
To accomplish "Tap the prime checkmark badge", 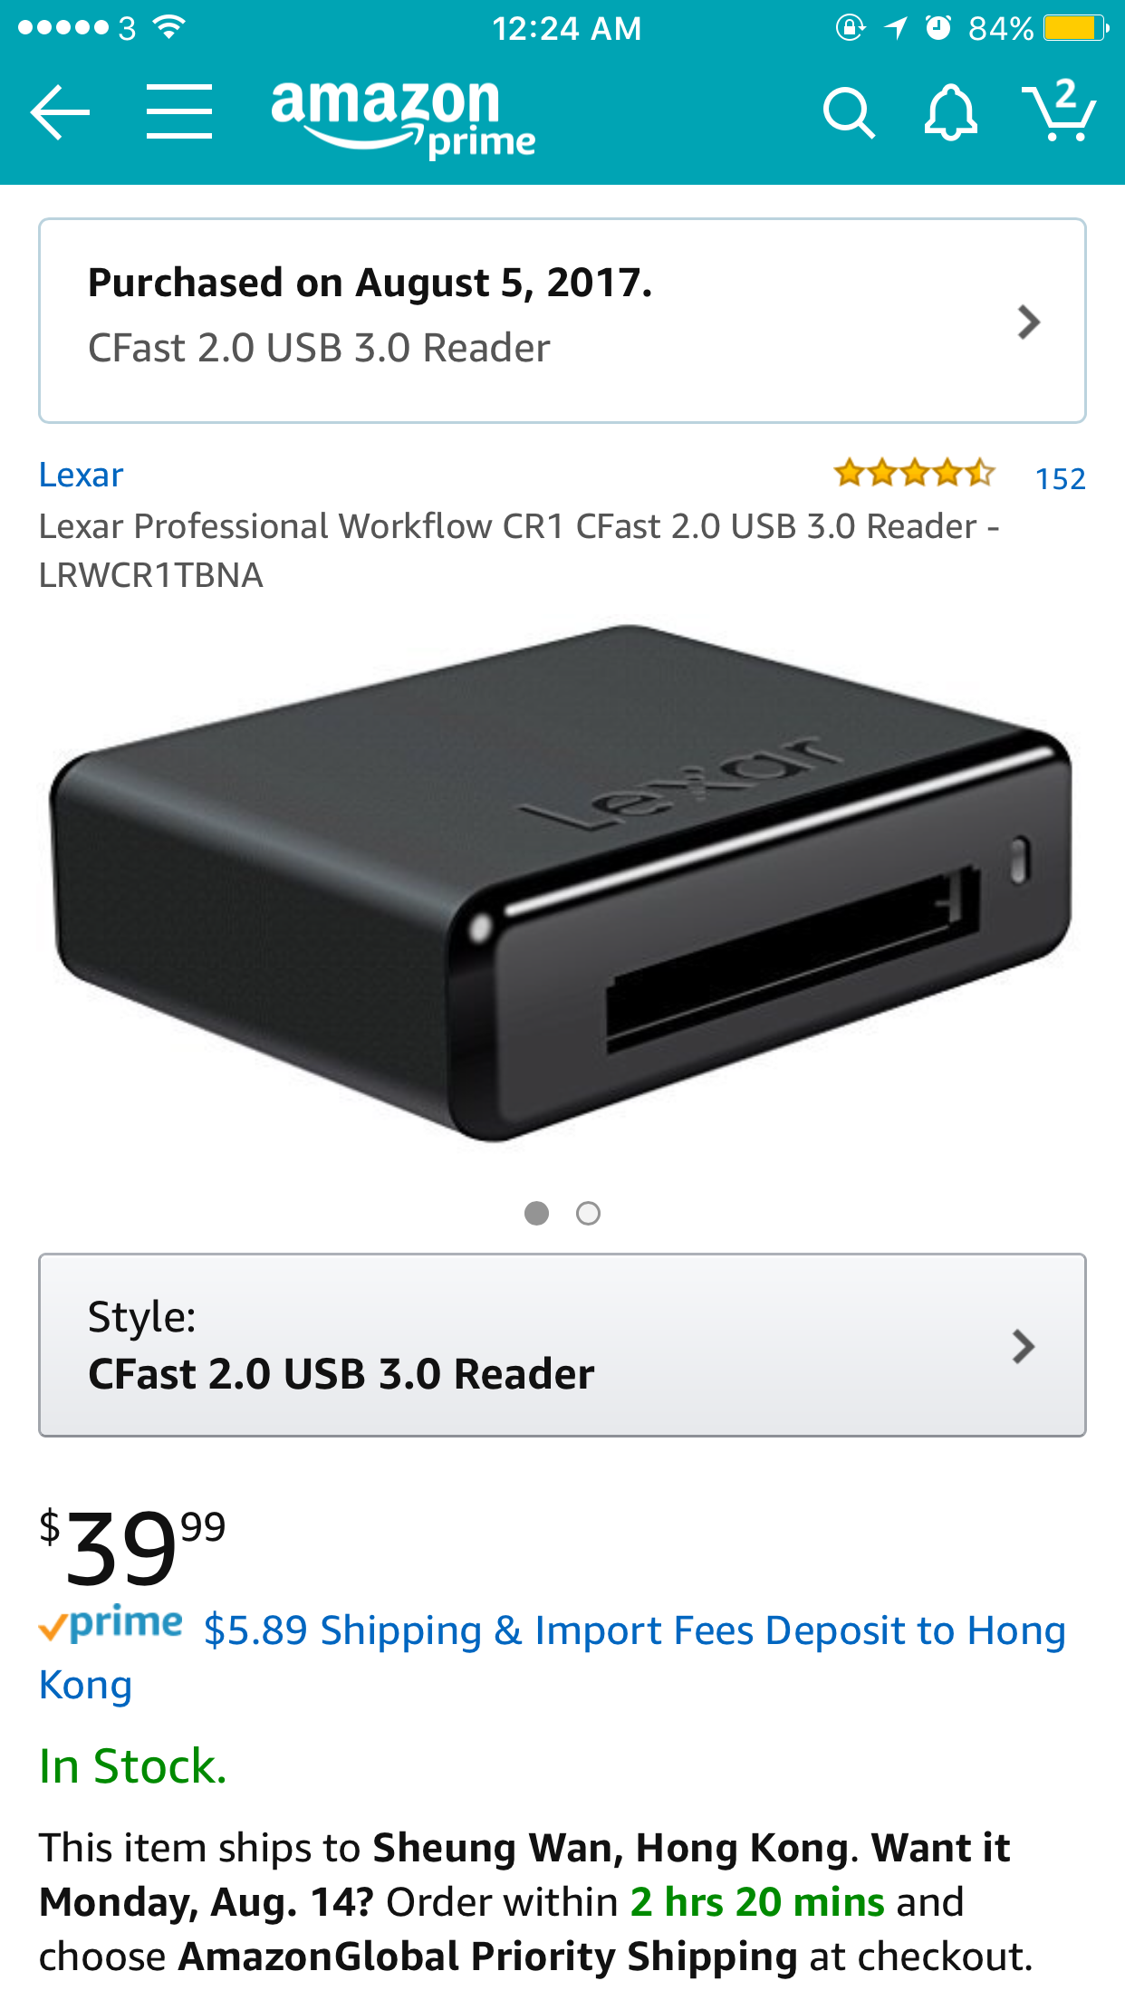I will point(111,1625).
